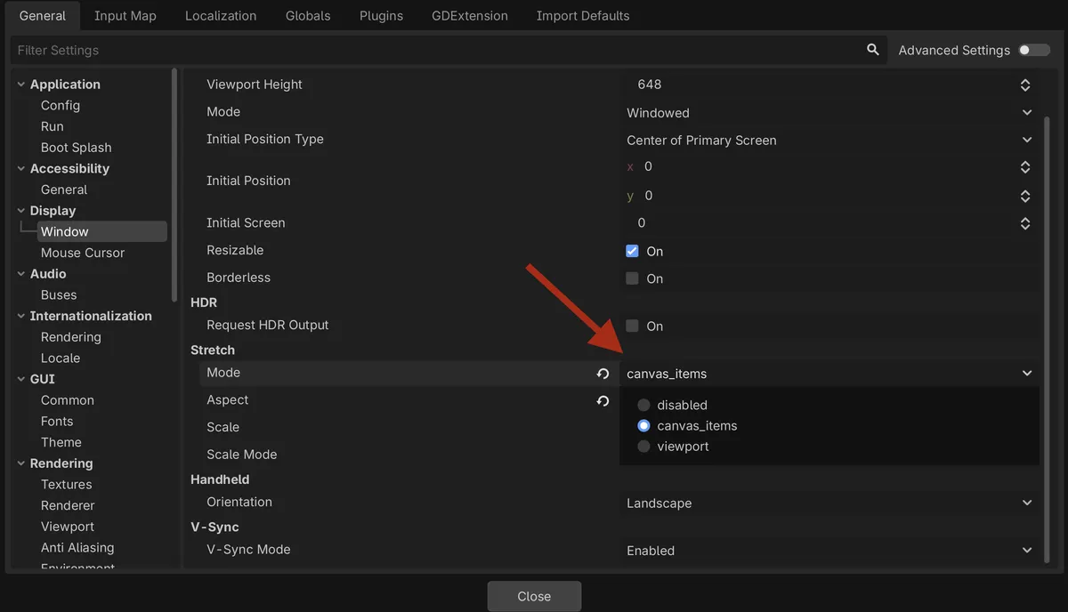Adjust Viewport Height stepper arrows
This screenshot has width=1068, height=612.
(1025, 85)
